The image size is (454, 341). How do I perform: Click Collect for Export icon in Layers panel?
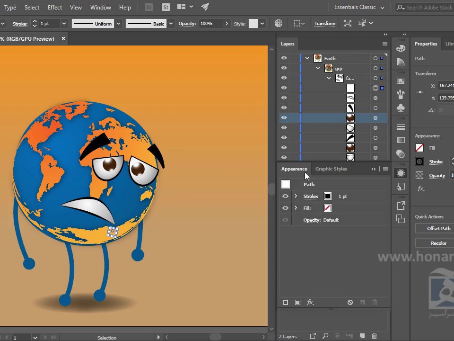tap(313, 336)
